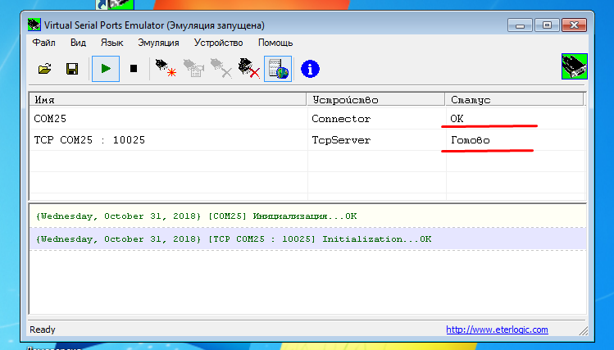The image size is (614, 350).
Task: Select the TCP COM25 Initialization log entry
Action: (x=307, y=239)
